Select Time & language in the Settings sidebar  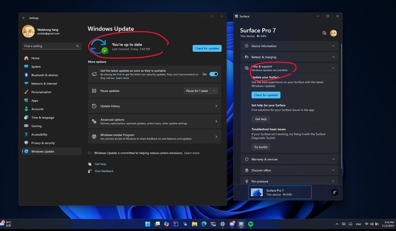click(52, 118)
